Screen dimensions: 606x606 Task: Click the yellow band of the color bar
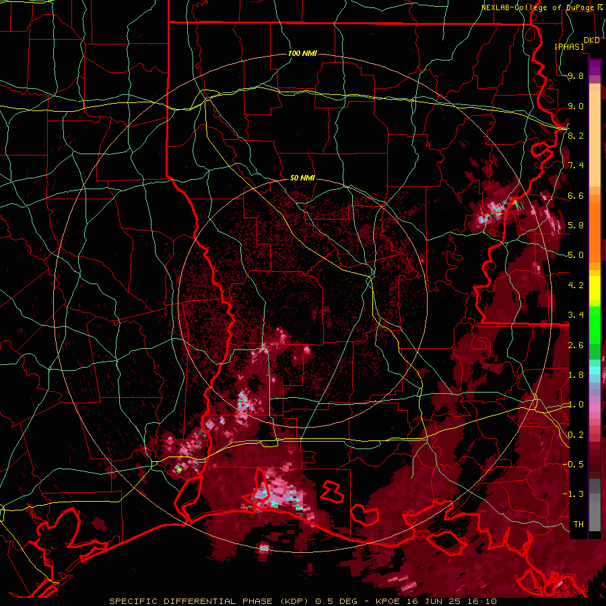tap(595, 288)
